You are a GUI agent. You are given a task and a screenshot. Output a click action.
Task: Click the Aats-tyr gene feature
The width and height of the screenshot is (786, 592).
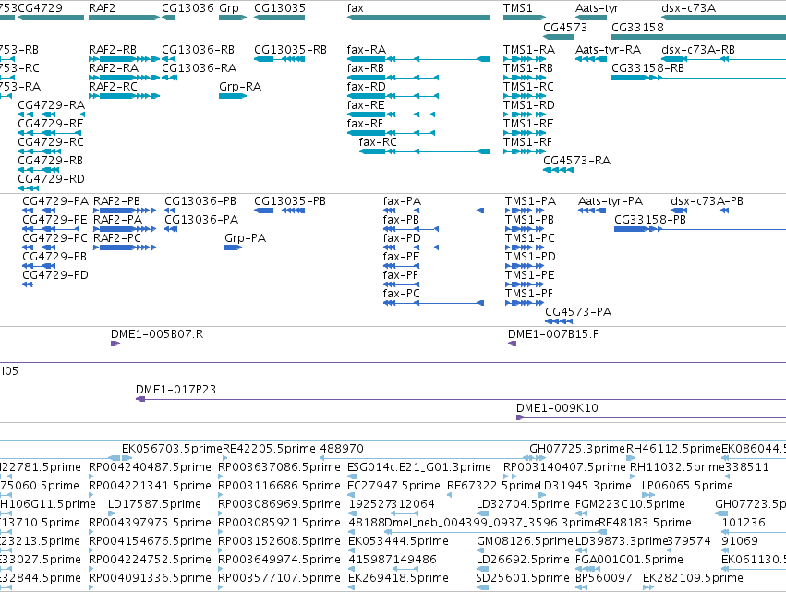click(x=591, y=18)
